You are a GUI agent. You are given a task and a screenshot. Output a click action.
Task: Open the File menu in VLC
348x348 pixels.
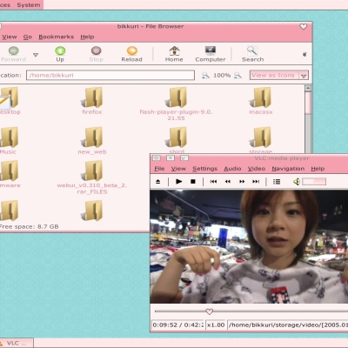[159, 169]
